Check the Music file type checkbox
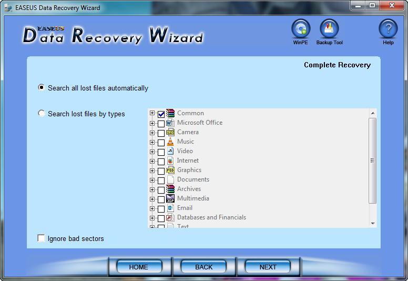 point(161,143)
